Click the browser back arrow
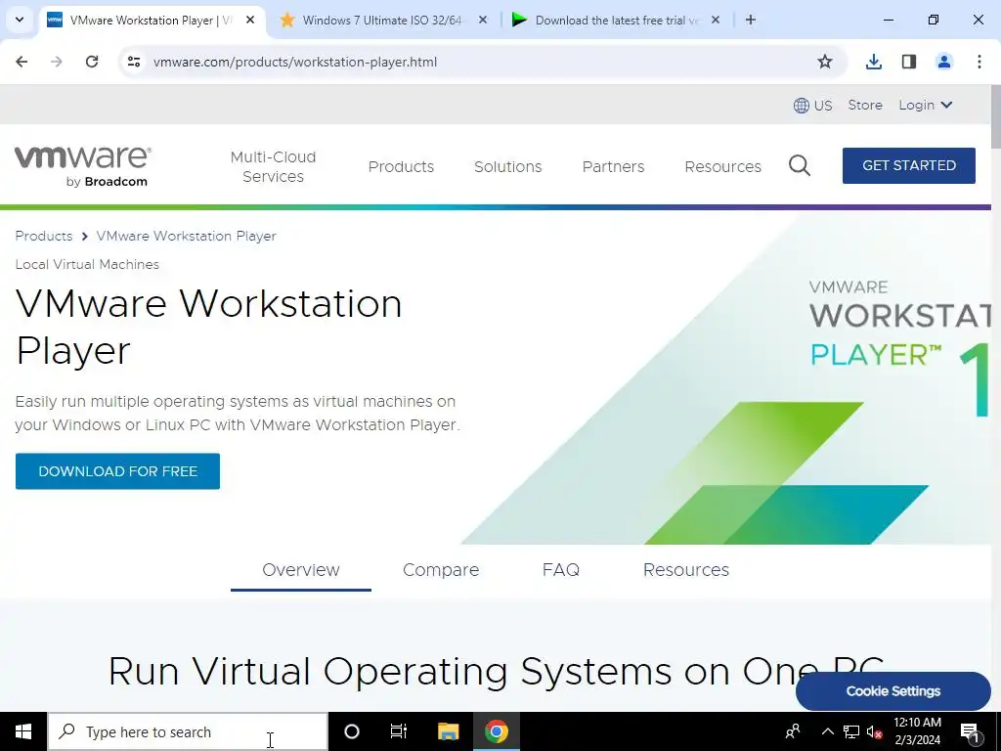This screenshot has height=751, width=1001. [22, 62]
